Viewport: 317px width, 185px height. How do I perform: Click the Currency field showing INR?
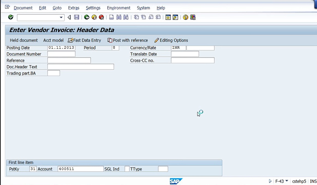(178, 48)
